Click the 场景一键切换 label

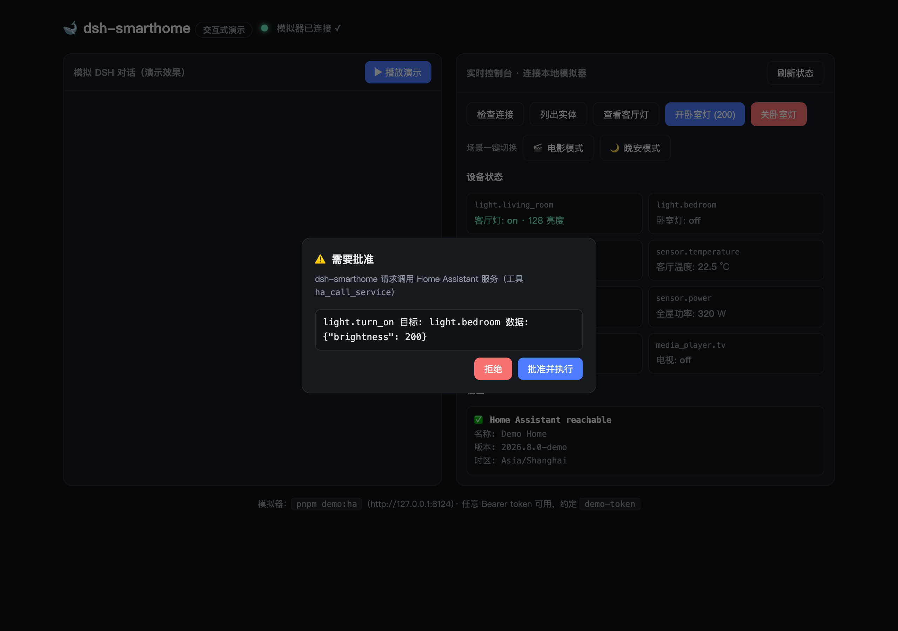[x=492, y=148]
